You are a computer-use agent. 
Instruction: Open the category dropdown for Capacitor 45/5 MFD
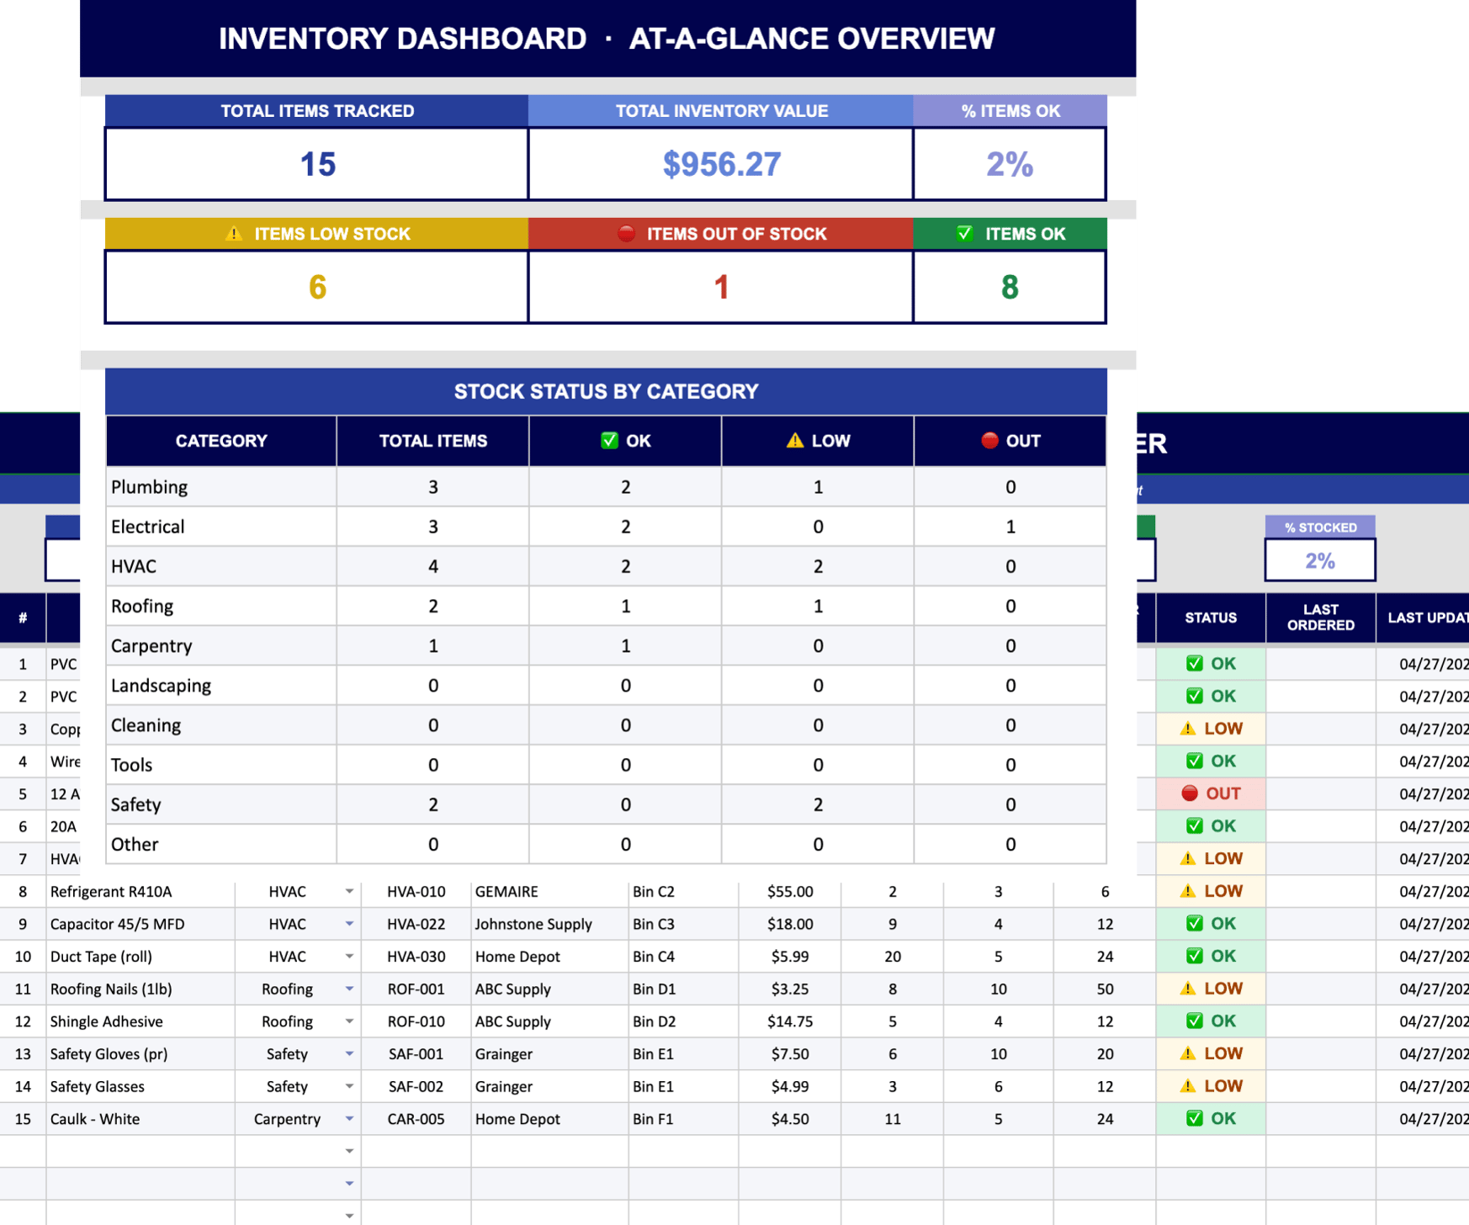tap(349, 924)
